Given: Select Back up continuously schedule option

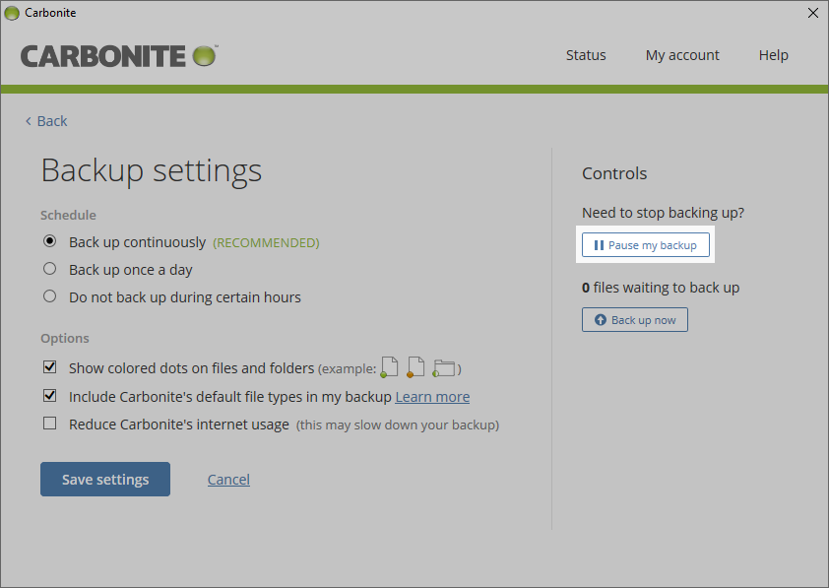Looking at the screenshot, I should click(49, 242).
